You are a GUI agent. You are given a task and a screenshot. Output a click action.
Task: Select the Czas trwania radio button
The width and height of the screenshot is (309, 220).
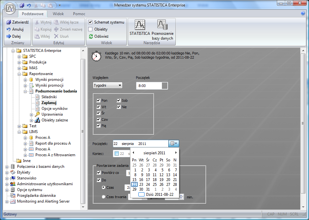pyautogui.click(x=103, y=196)
